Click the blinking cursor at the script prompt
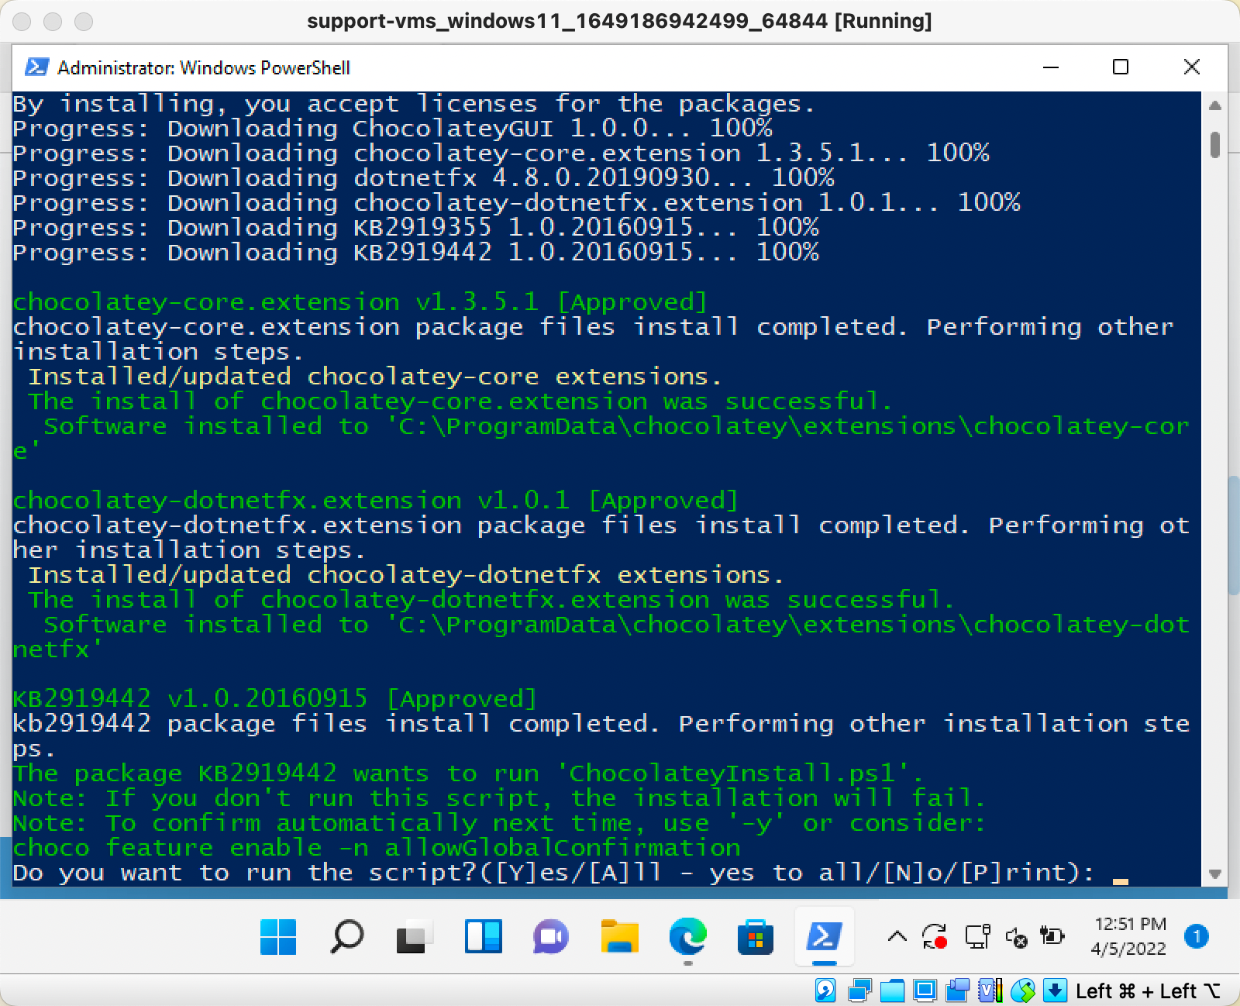 pos(1120,880)
